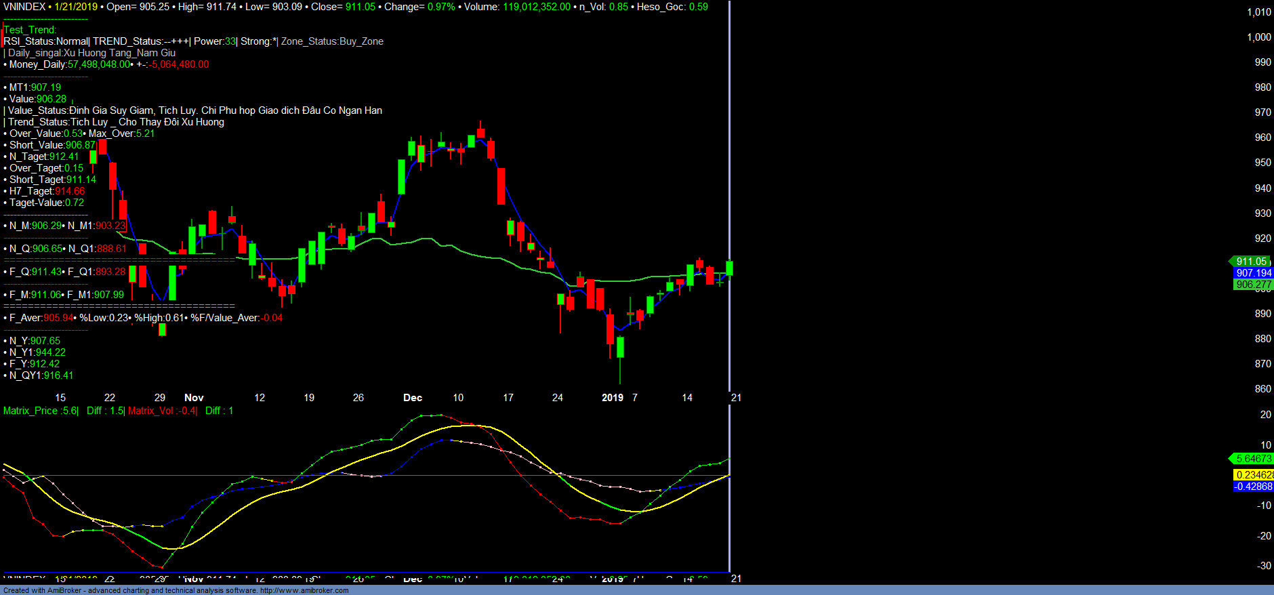The image size is (1274, 595).
Task: Click the Test_Trend heading label
Action: tap(30, 30)
